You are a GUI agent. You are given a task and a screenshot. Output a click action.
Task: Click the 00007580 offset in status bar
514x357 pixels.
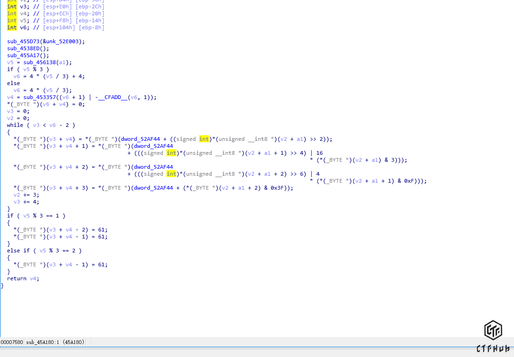(12, 342)
